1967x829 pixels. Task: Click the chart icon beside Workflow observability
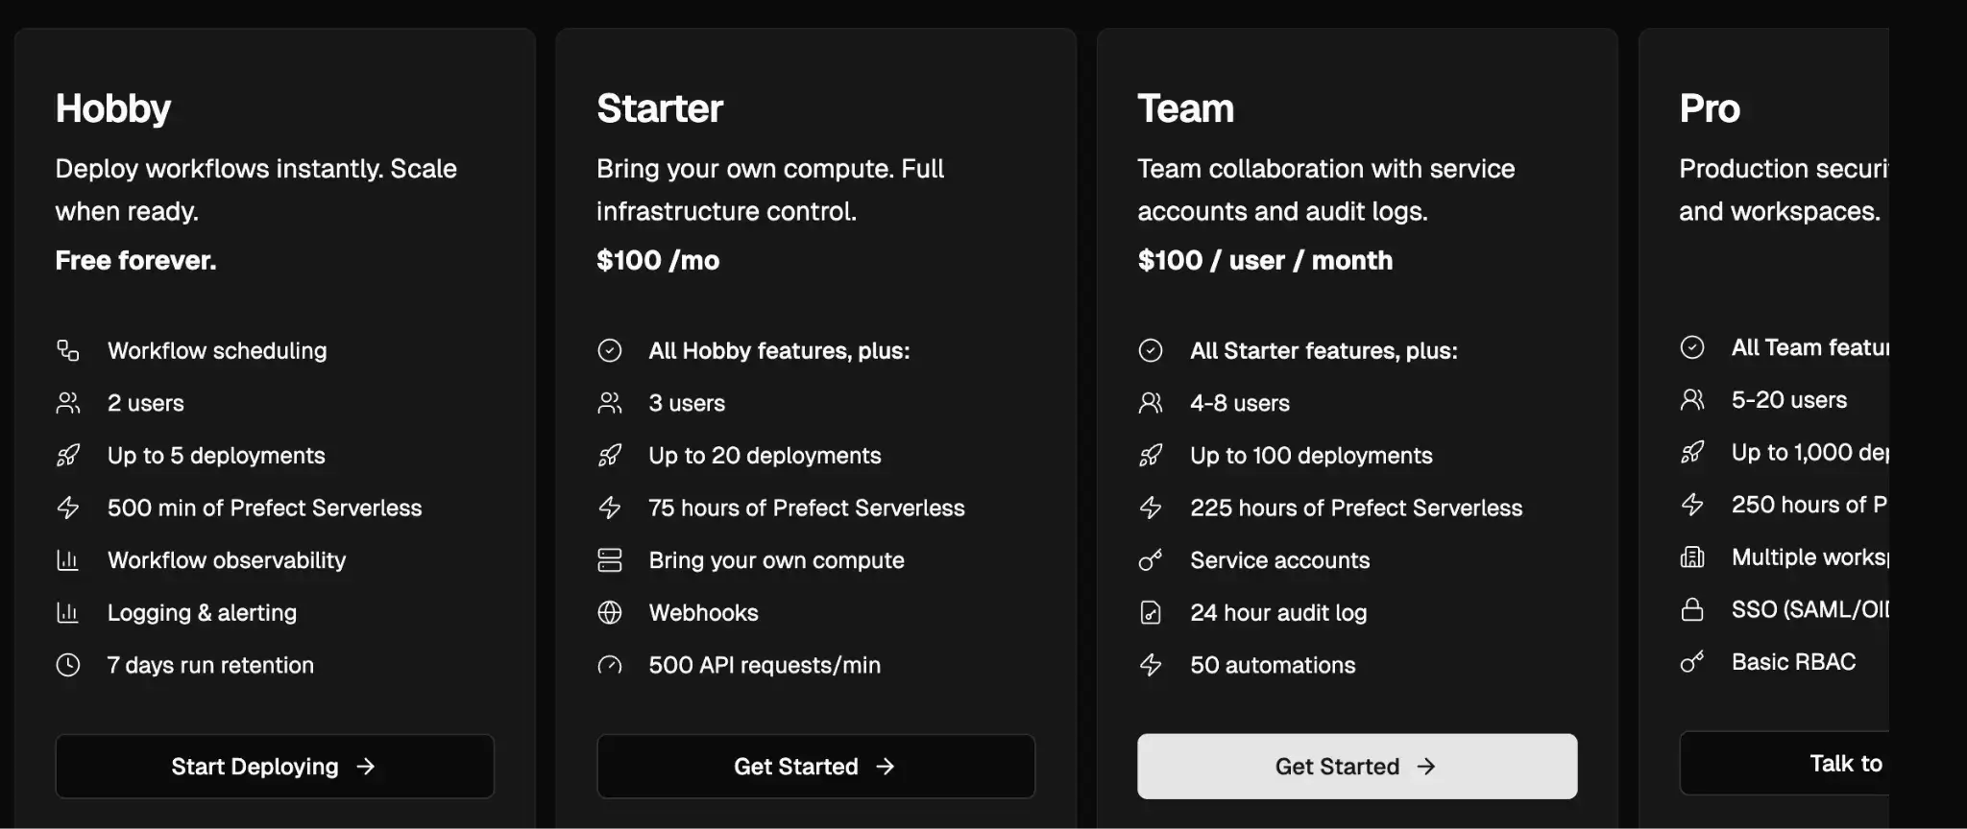[67, 559]
